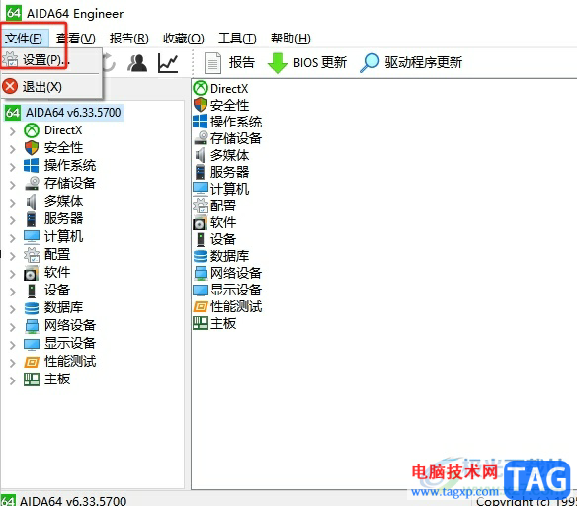Open 操作系统 in the right pane
The width and height of the screenshot is (577, 506).
(x=227, y=122)
